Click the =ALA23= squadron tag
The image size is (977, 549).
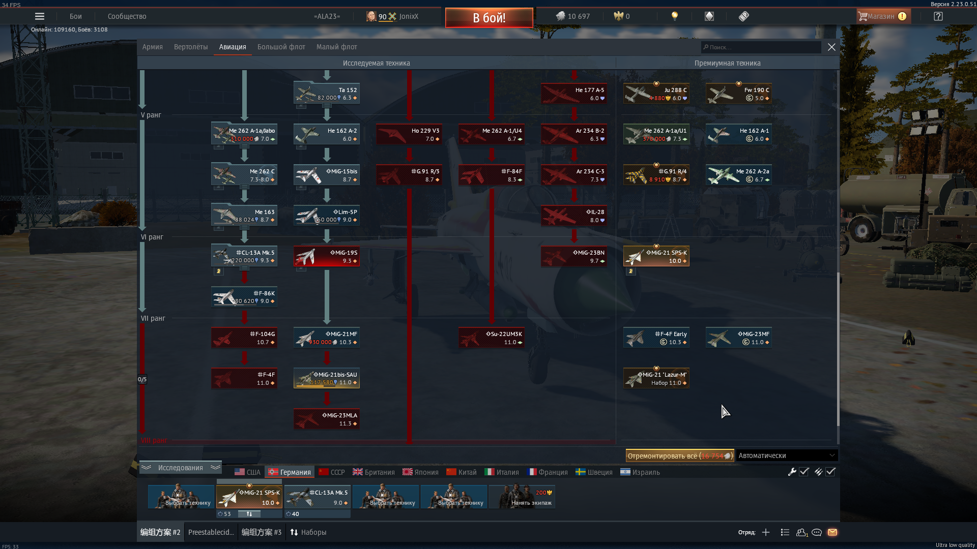327,16
